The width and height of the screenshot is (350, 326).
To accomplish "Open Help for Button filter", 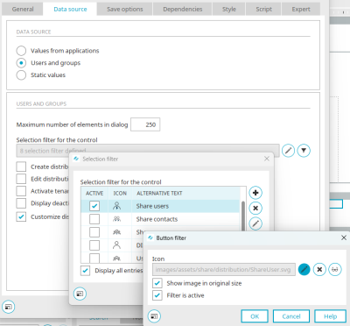I will pos(330,316).
